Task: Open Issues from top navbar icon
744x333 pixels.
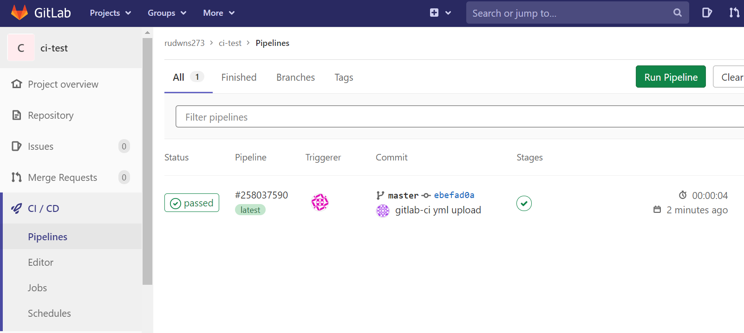Action: pyautogui.click(x=707, y=13)
